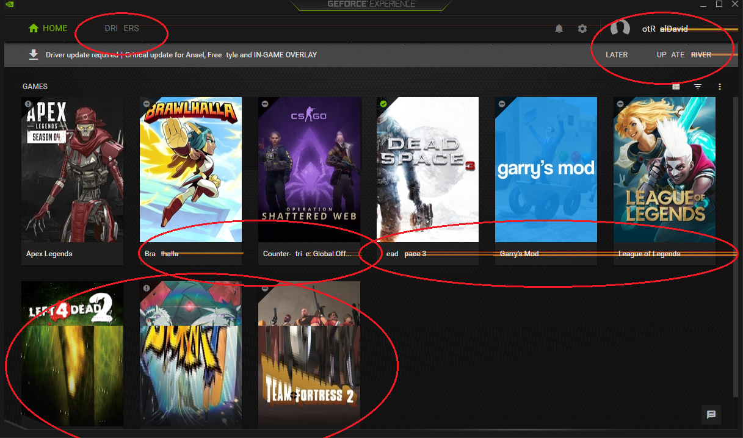Click the Garry's Mod title label

tap(520, 254)
